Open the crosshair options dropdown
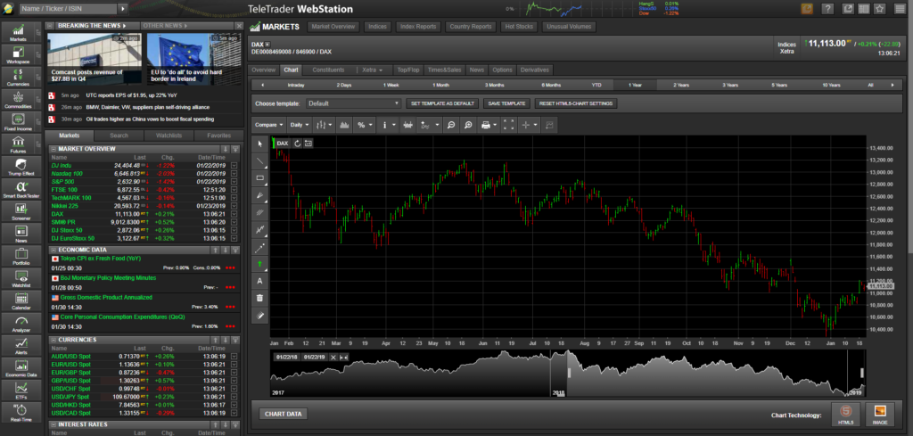Screen dimensions: 913x436 [x=529, y=125]
